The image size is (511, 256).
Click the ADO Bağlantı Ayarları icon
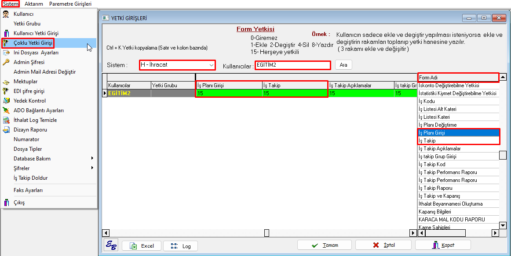point(6,110)
